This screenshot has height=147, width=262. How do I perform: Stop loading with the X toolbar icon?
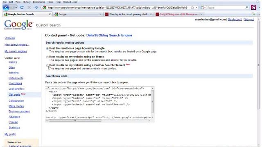[29, 7]
